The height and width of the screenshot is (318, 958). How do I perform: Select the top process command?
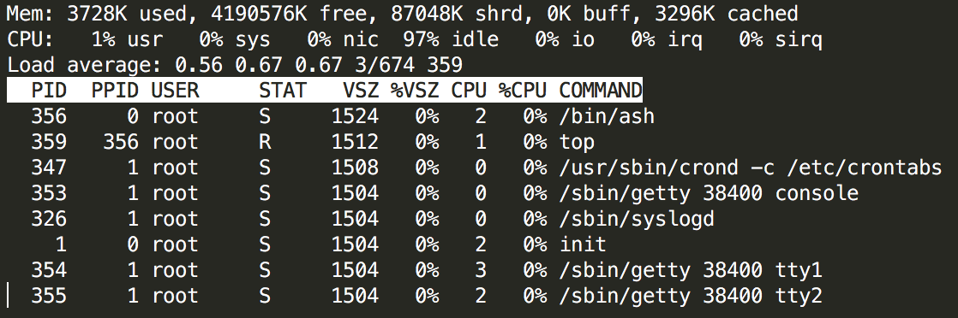click(x=577, y=142)
